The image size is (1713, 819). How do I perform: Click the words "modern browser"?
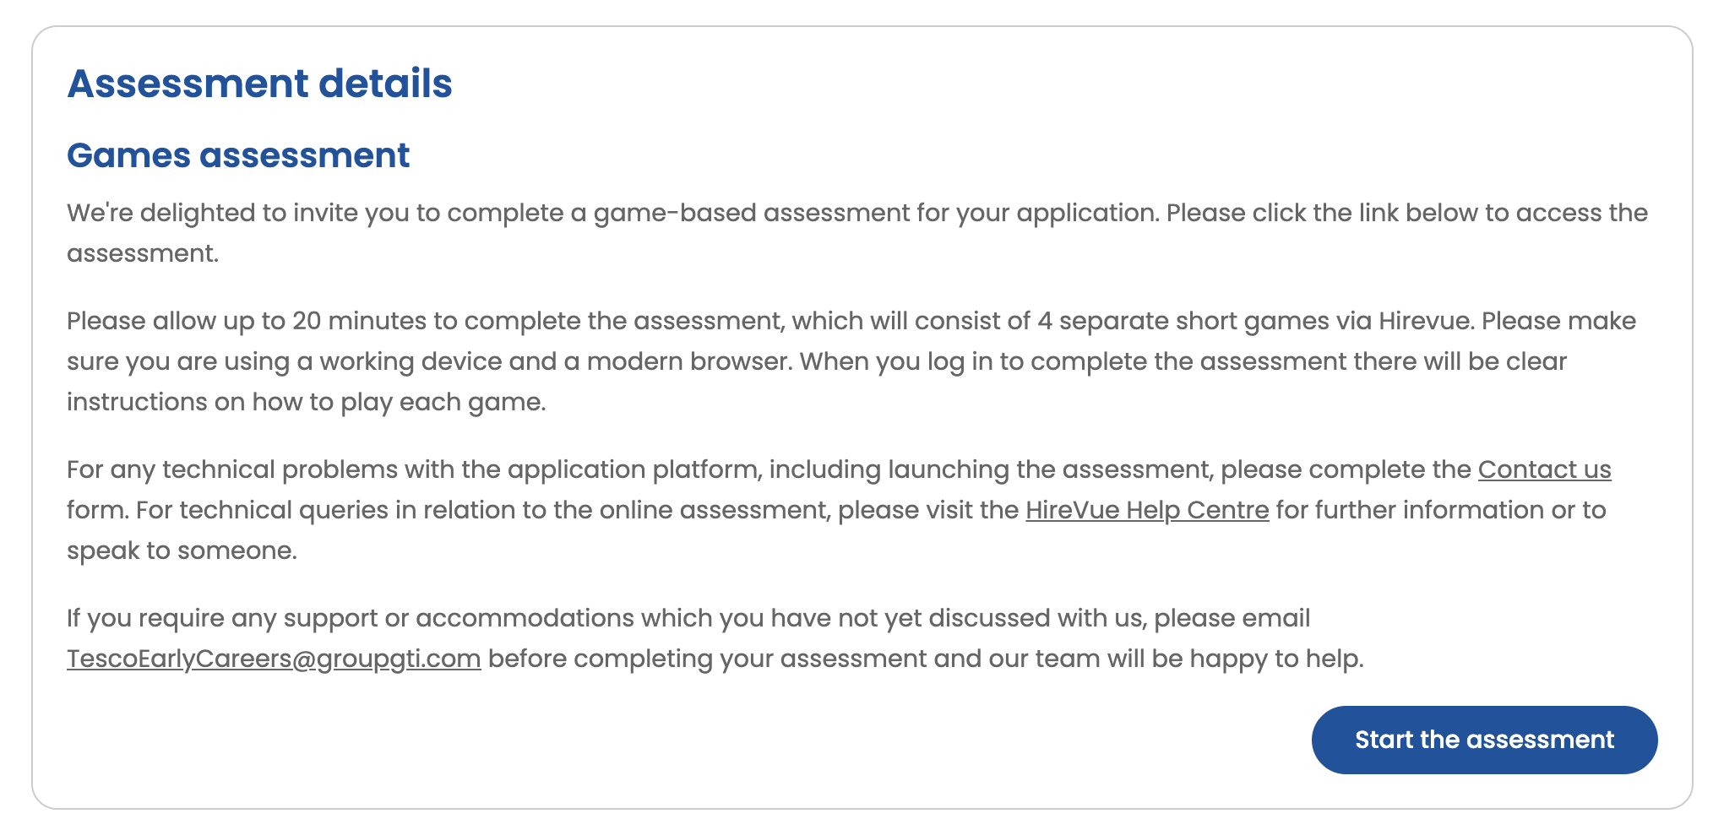click(689, 361)
